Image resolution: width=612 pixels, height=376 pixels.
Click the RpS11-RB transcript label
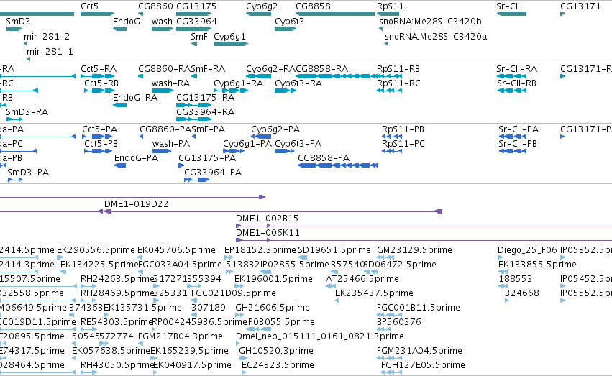coord(398,70)
